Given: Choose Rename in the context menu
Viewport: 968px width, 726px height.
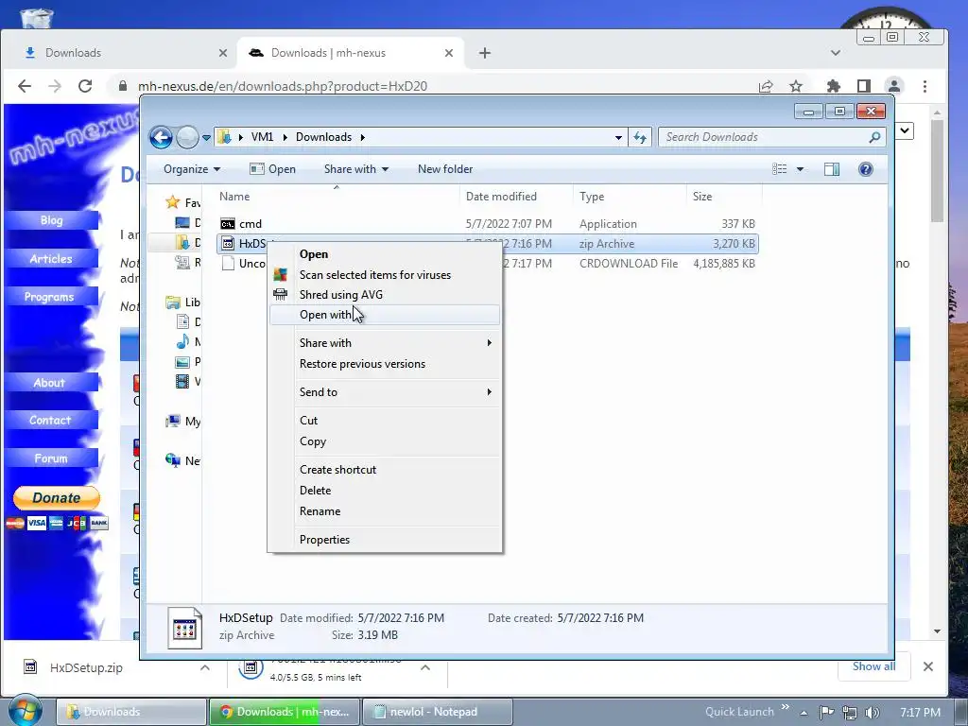Looking at the screenshot, I should tap(385, 511).
